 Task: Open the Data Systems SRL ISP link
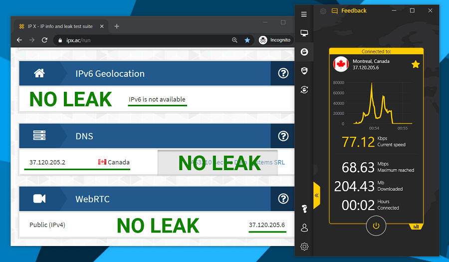coord(237,162)
